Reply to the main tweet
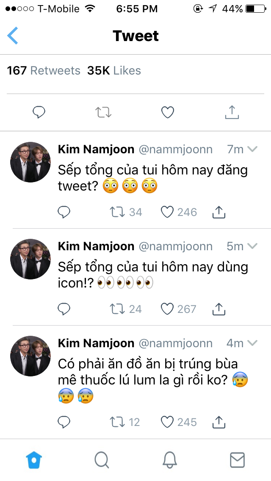 pyautogui.click(x=39, y=112)
